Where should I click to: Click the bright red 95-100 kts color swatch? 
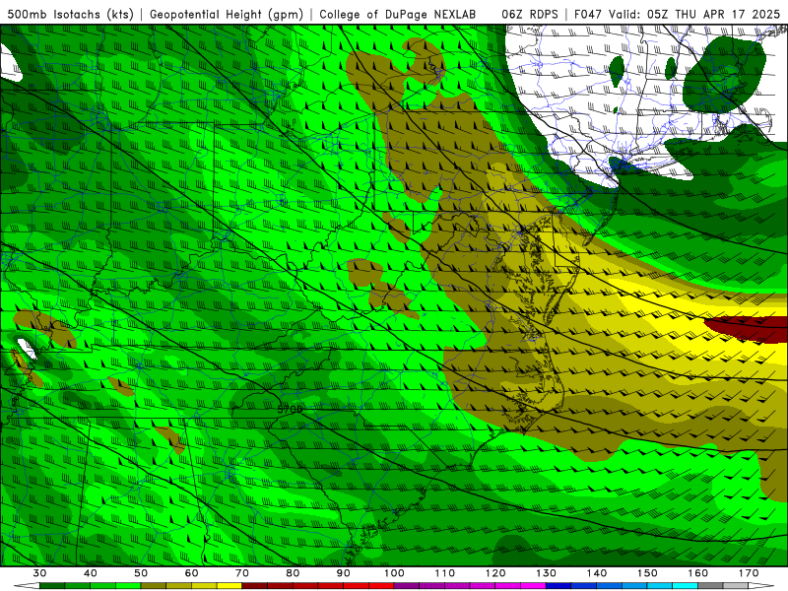pos(381,586)
